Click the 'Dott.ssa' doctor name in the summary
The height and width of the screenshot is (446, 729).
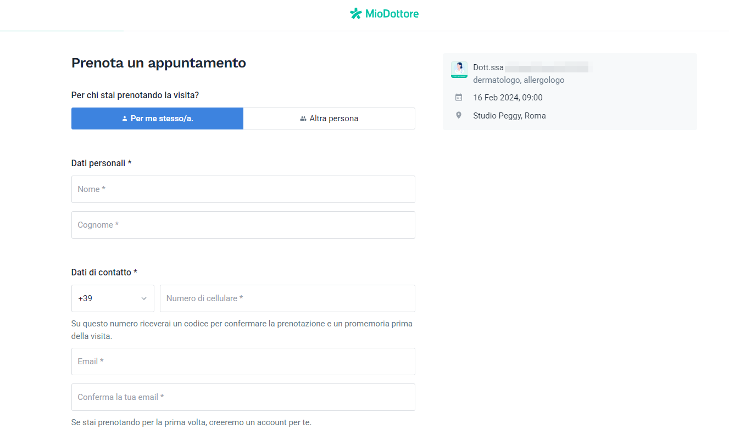tap(488, 67)
